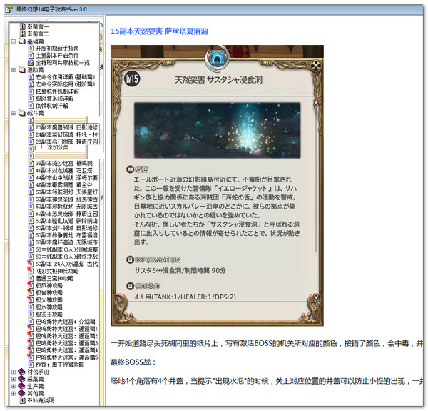Open the 仇恨机制详解 topic
Viewport: 428px width, 411px height.
[52, 106]
